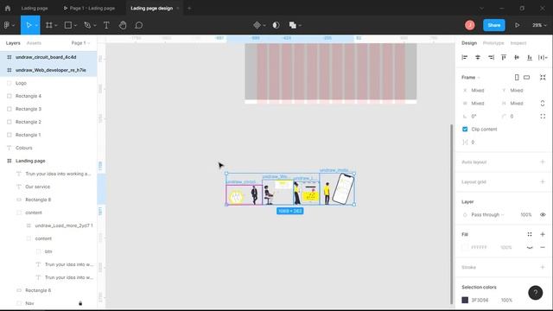Switch to the Inspect tab
The width and height of the screenshot is (553, 311).
(x=518, y=43)
